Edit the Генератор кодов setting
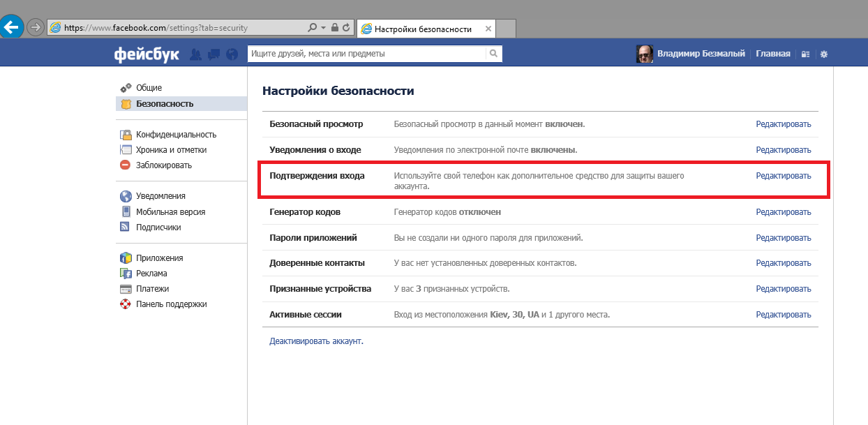The width and height of the screenshot is (868, 425). 784,212
